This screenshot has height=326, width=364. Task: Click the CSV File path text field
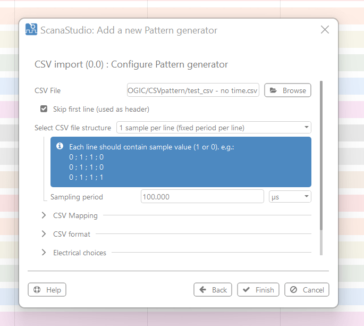pyautogui.click(x=193, y=90)
